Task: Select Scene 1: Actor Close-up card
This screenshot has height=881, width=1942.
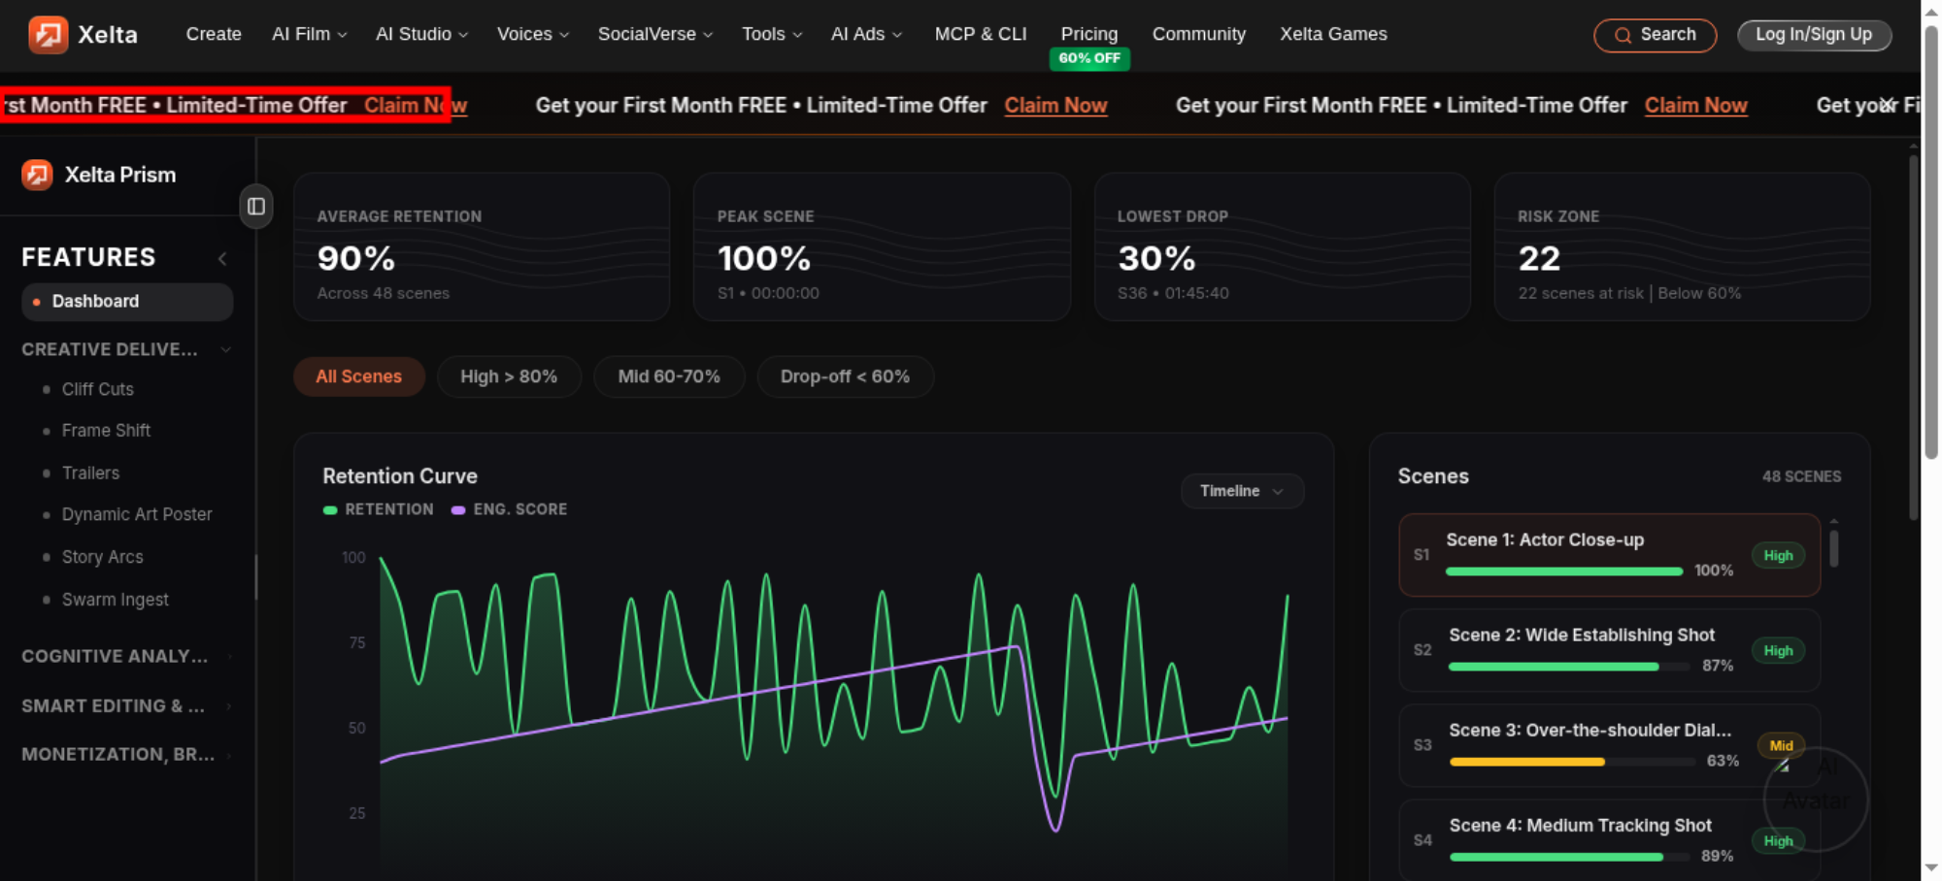Action: click(x=1609, y=555)
